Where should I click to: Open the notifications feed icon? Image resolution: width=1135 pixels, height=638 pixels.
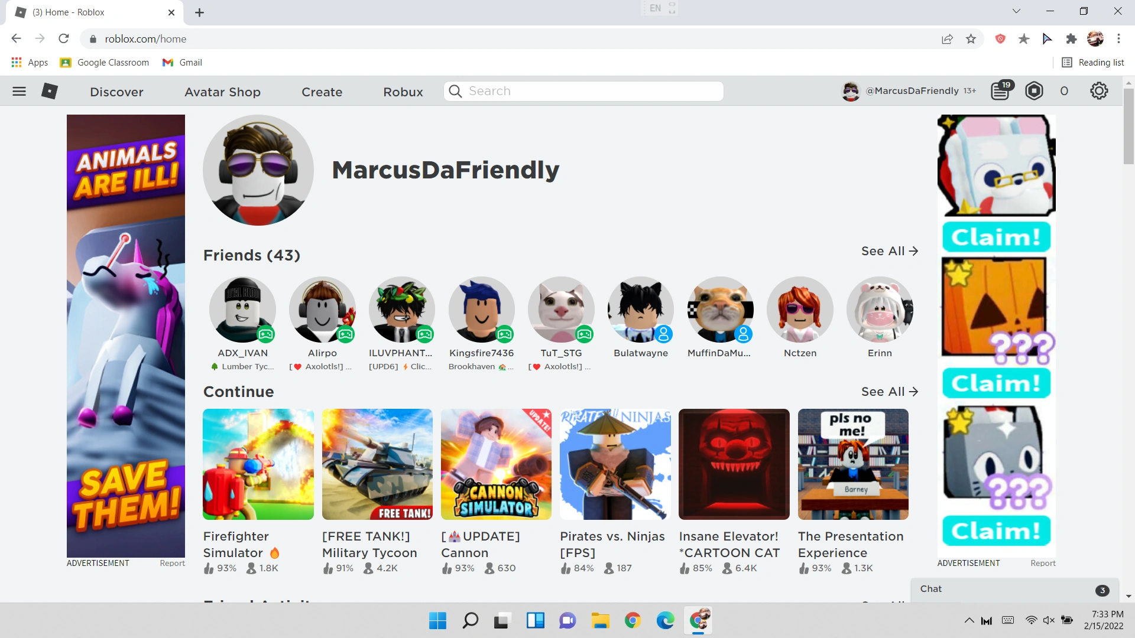tap(1000, 91)
